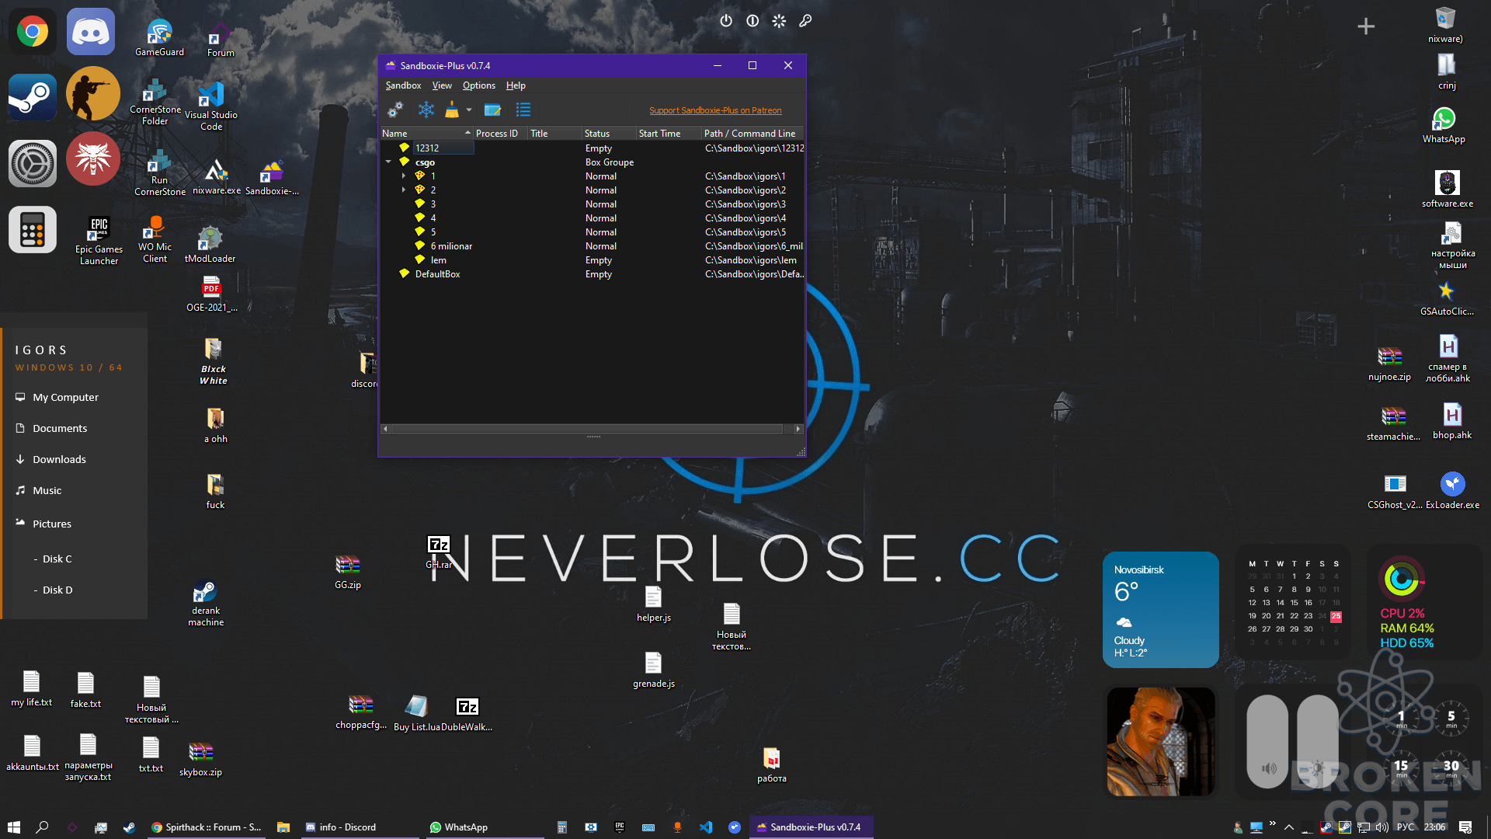
Task: Click the blue list toolbar icon in Sandboxie
Action: (523, 110)
